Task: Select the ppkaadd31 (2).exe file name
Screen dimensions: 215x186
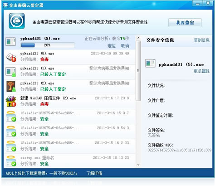Action: click(37, 83)
